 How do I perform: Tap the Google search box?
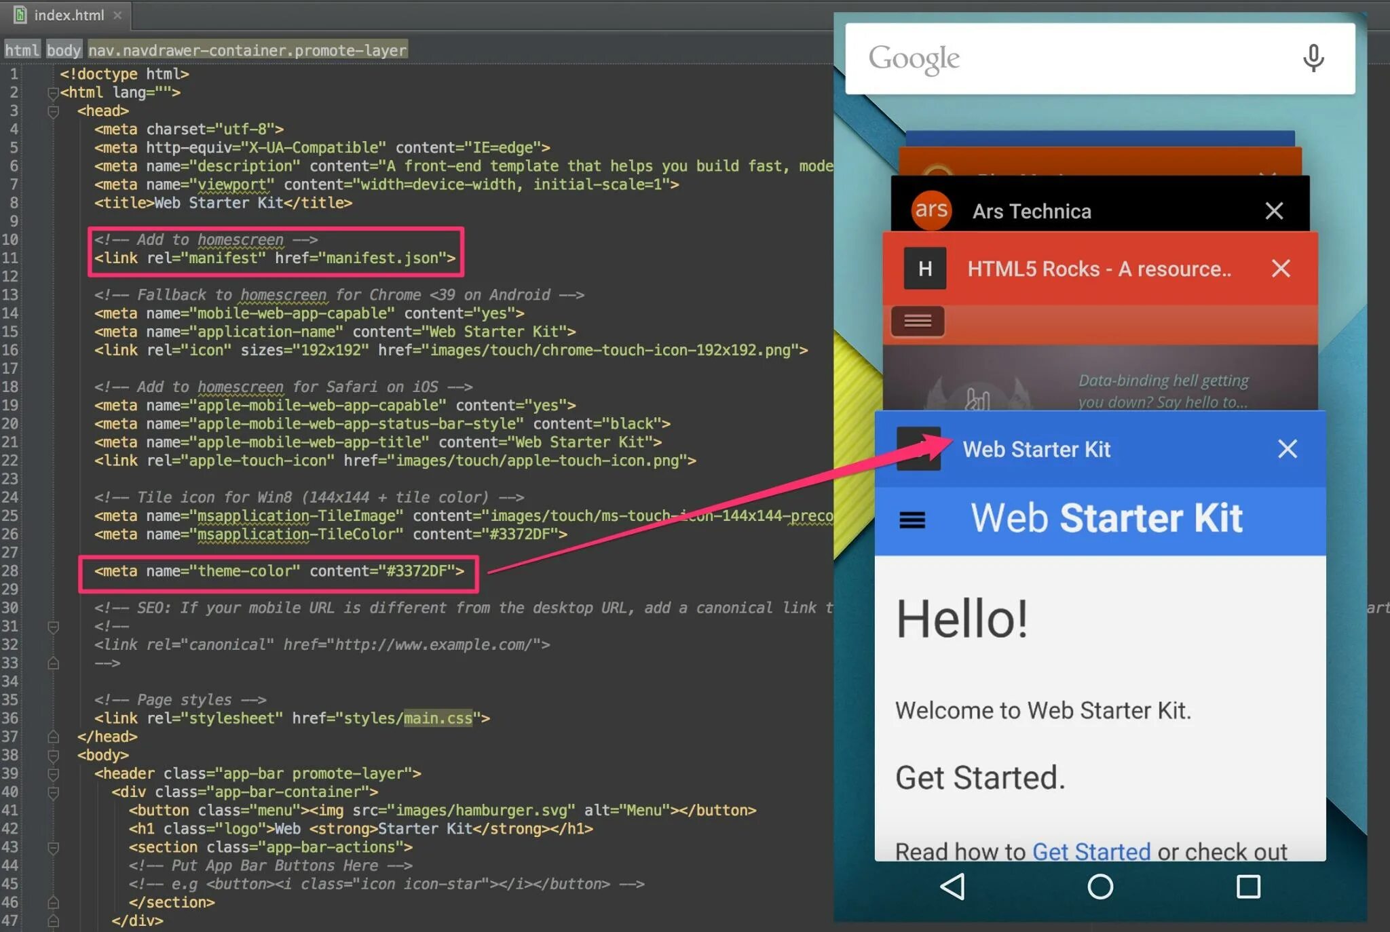[x=1100, y=58]
